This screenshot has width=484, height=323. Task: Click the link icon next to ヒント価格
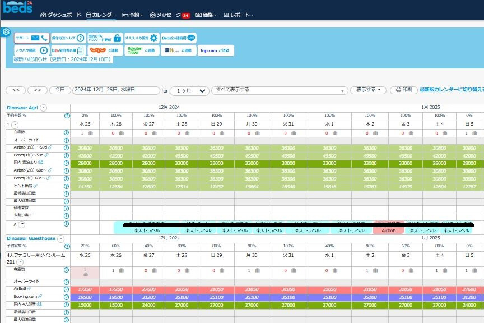[35, 186]
